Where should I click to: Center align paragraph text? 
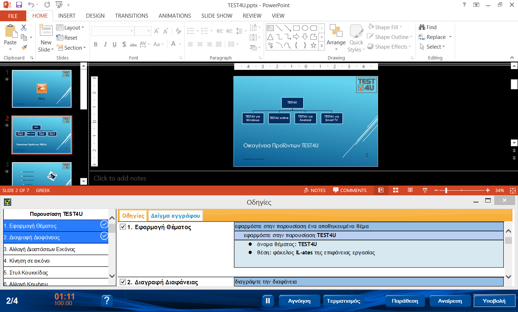pos(200,44)
